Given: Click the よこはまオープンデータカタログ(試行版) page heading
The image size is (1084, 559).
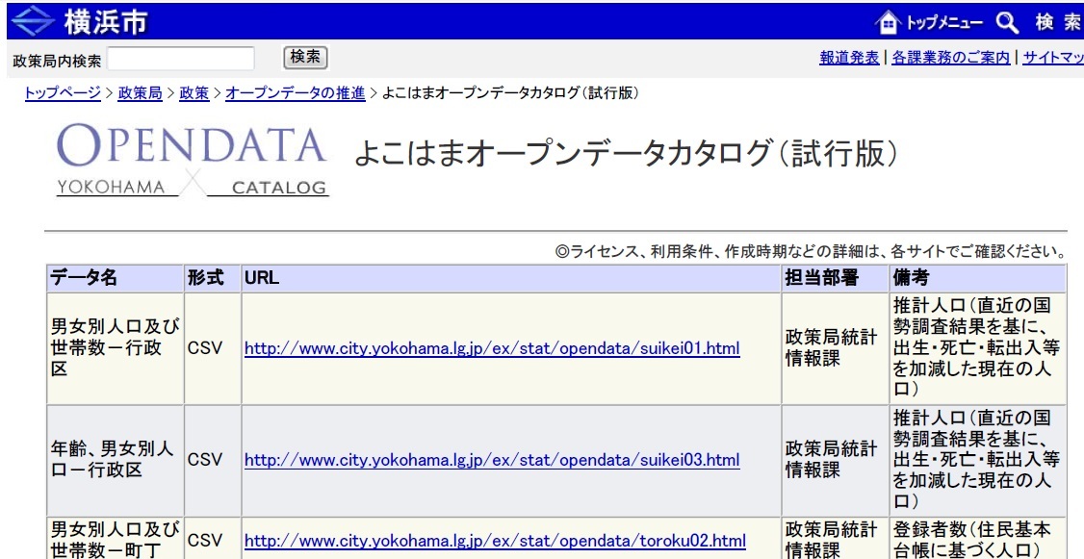Looking at the screenshot, I should 627,153.
